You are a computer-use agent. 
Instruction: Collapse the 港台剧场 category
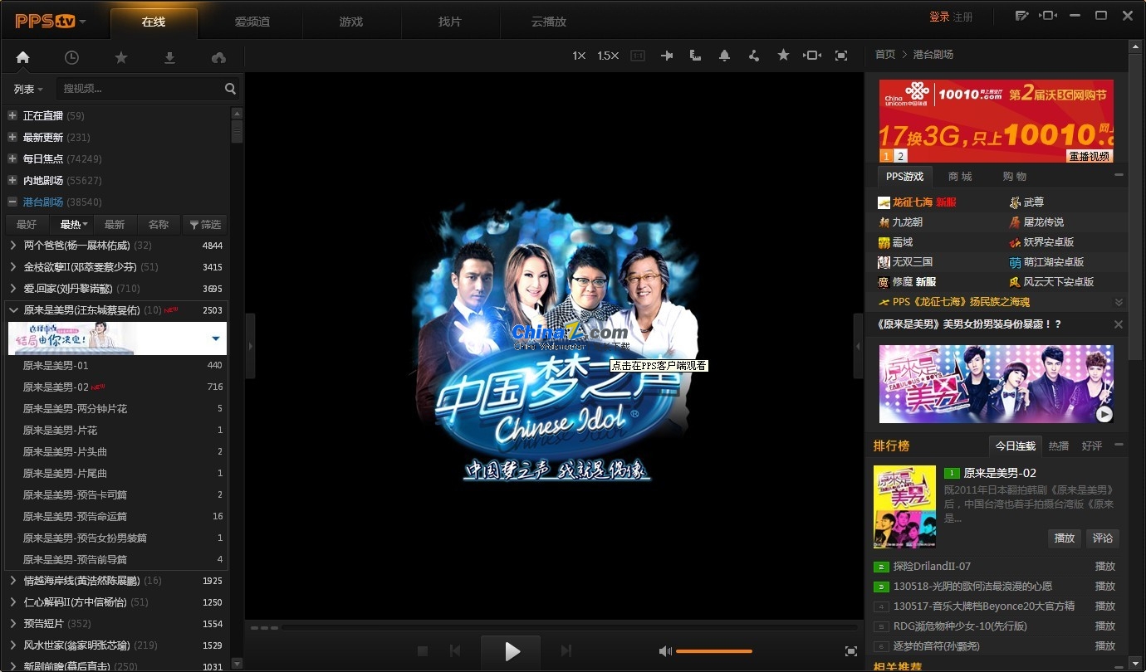[x=12, y=202]
